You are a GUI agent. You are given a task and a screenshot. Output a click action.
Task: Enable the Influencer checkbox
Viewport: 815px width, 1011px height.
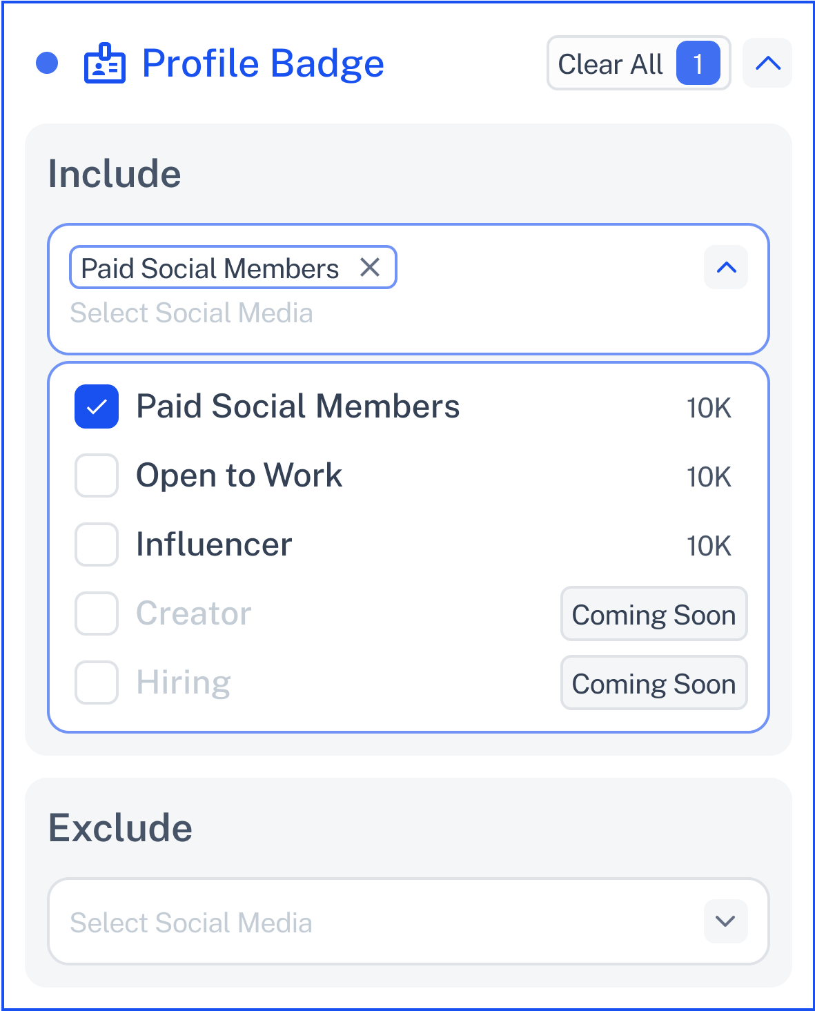coord(97,544)
